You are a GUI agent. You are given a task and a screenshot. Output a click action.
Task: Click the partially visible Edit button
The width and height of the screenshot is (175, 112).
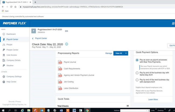[x=171, y=45]
